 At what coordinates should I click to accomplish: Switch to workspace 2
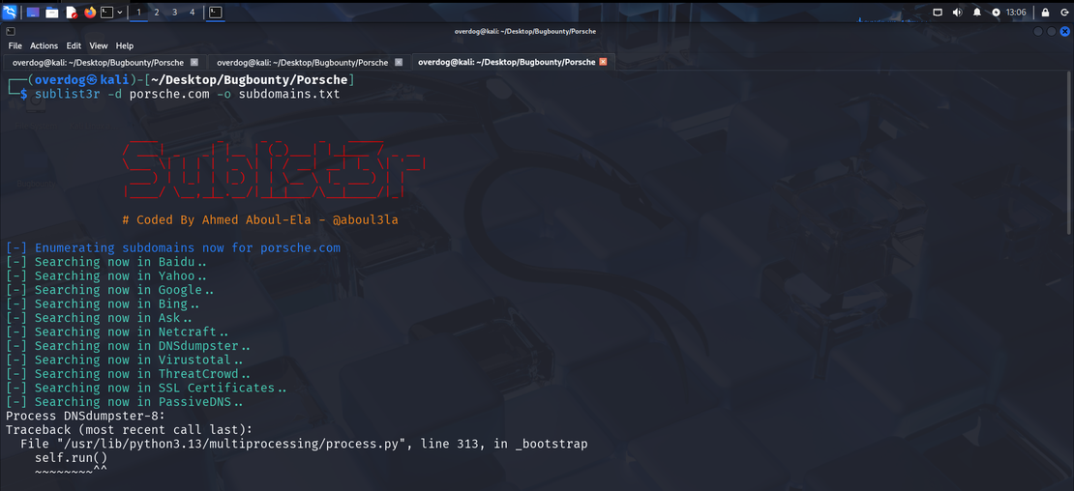coord(157,13)
